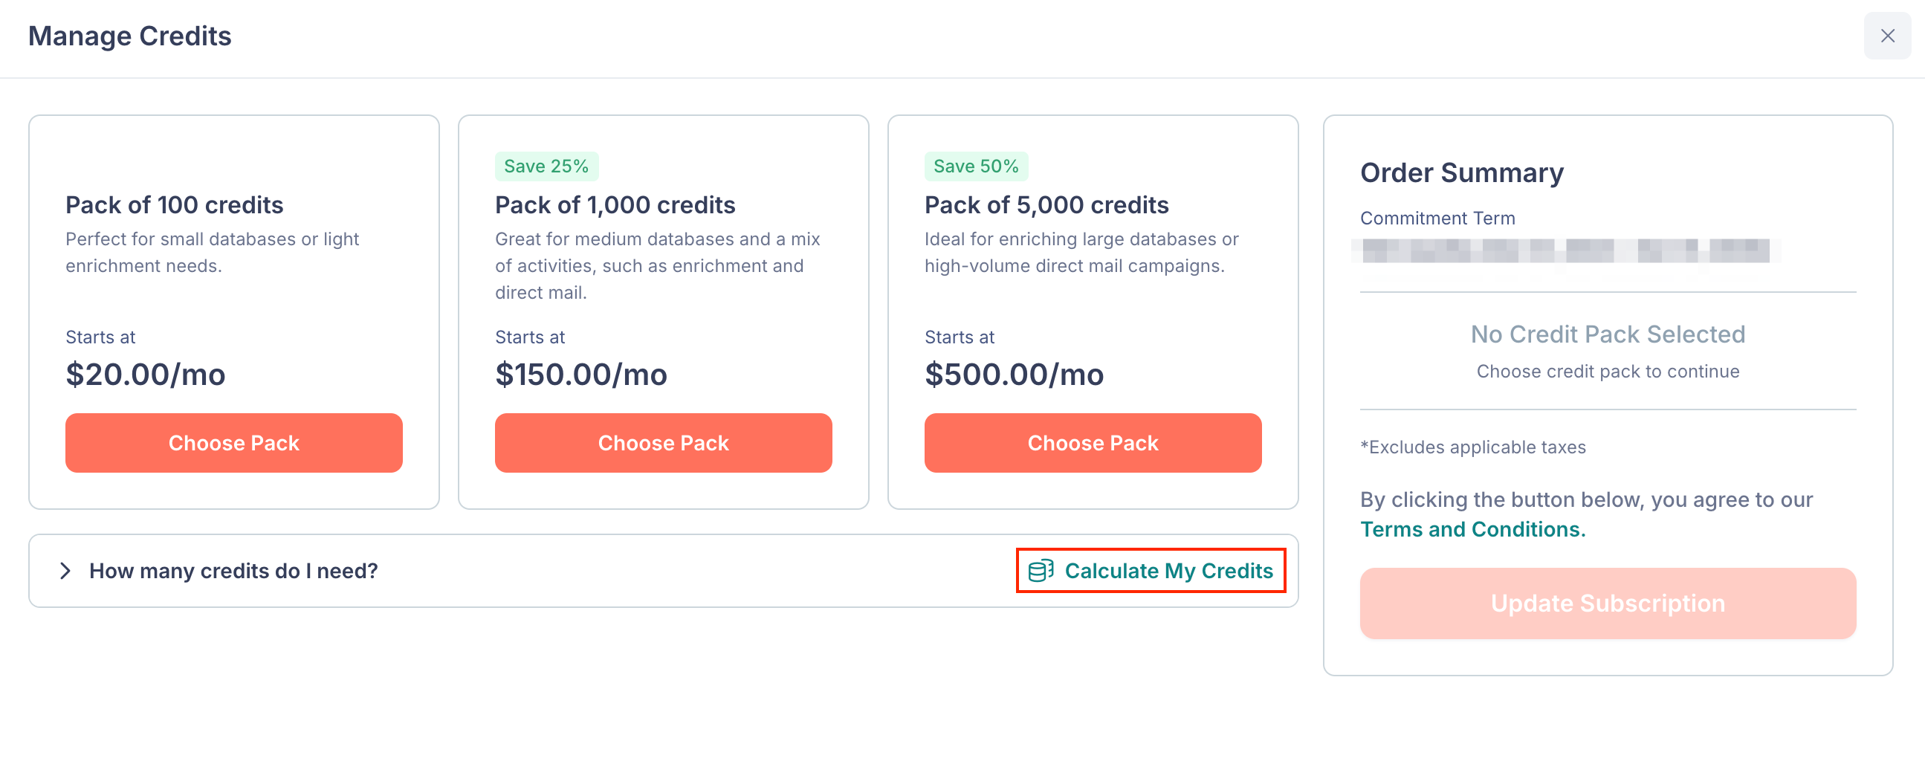Screen dimensions: 1925x764
Task: Close the Manage Credits dialog
Action: 1887,36
